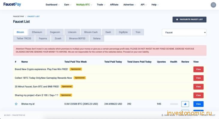Click the 945 upvotes count
Screen dimensions: 219x119
click(159, 104)
